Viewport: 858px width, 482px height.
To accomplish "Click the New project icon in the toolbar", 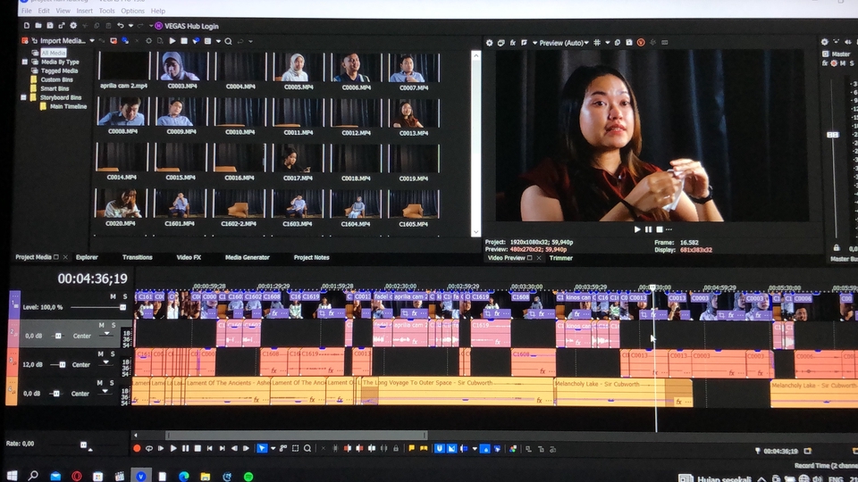I will pos(26,26).
